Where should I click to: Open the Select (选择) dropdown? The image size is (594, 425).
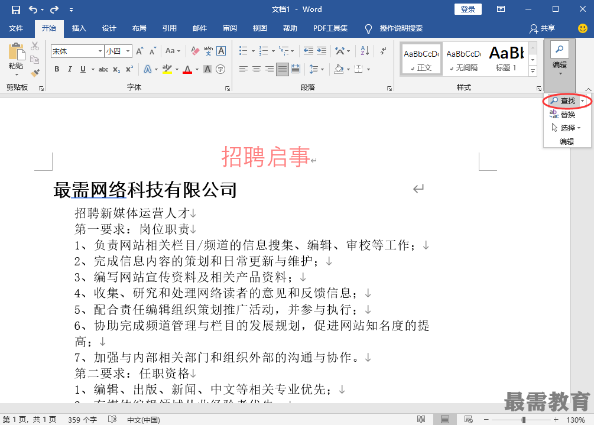(x=566, y=128)
